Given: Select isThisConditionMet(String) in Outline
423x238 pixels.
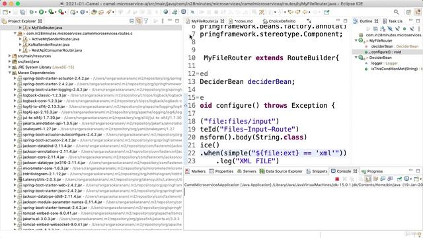Looking at the screenshot, I should click(394, 69).
